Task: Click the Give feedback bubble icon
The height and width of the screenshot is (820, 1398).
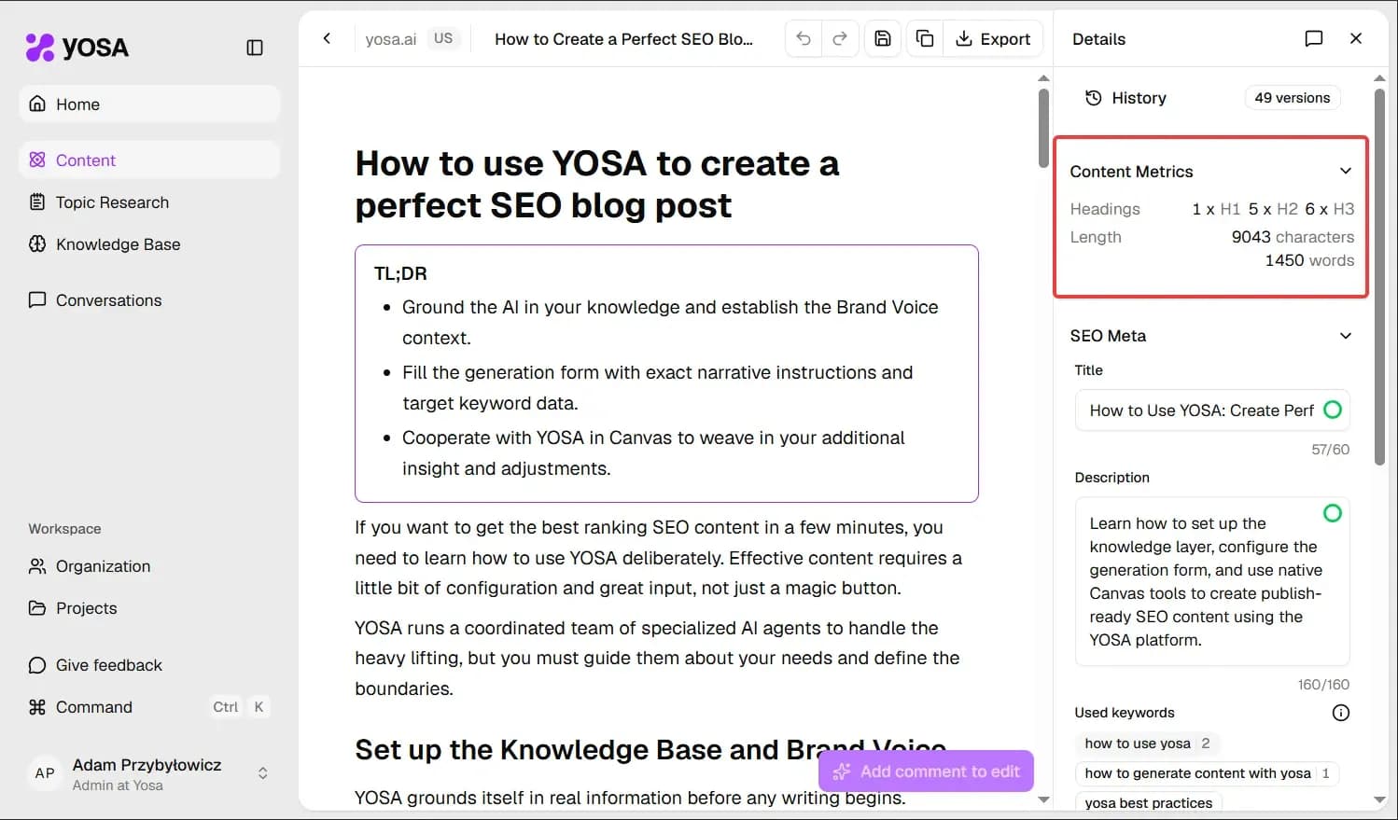Action: click(37, 665)
